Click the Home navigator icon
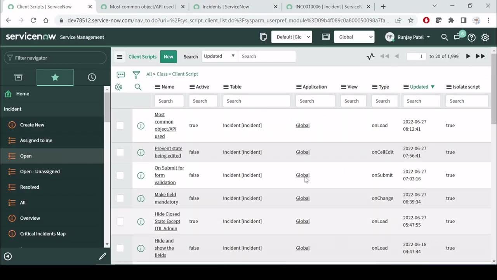The image size is (497, 280). point(8,94)
